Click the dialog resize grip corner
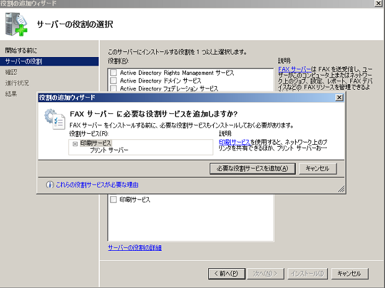This screenshot has width=385, height=288. point(341,189)
